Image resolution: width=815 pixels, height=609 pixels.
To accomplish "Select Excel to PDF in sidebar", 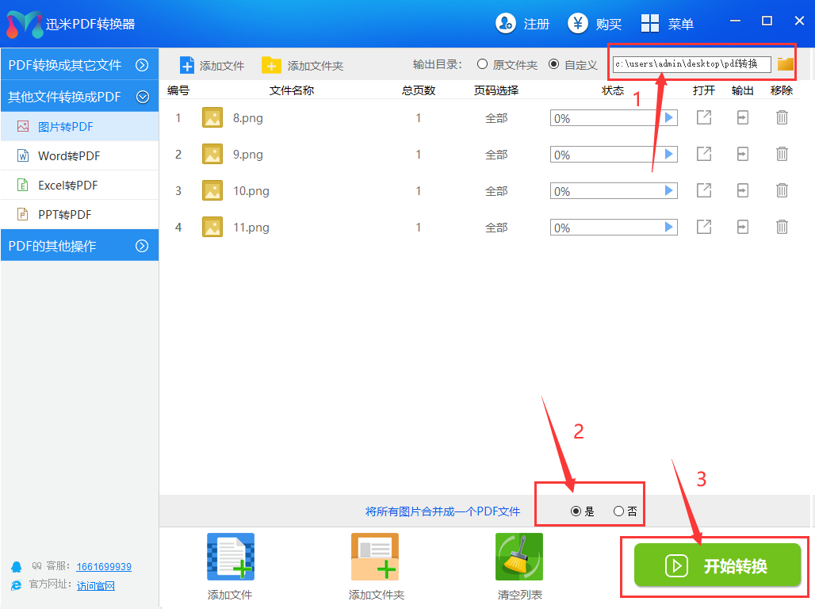I will [x=67, y=186].
